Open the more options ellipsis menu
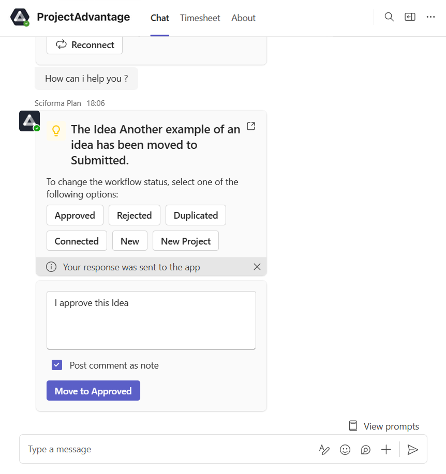Screen dimensions: 446x474 [x=430, y=17]
